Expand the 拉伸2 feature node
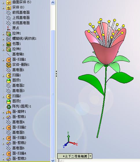 [3, 50]
